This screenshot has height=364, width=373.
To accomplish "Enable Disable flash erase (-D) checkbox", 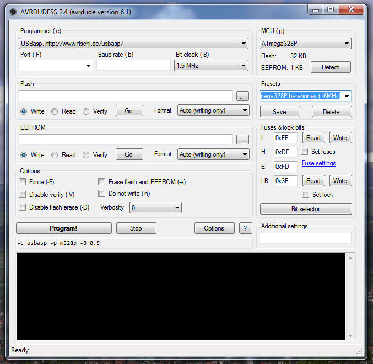I will tap(23, 207).
